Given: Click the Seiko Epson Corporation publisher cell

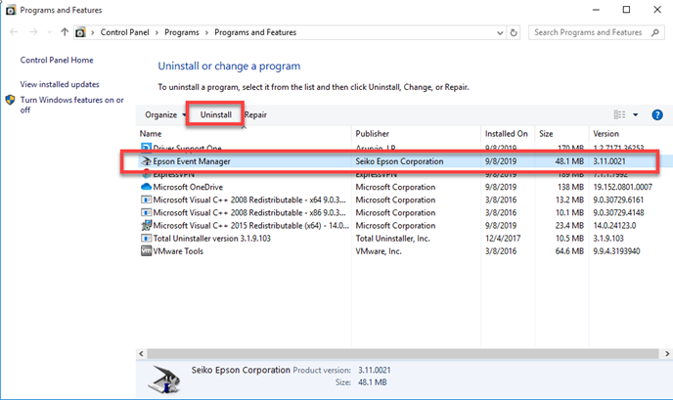Looking at the screenshot, I should coord(399,161).
